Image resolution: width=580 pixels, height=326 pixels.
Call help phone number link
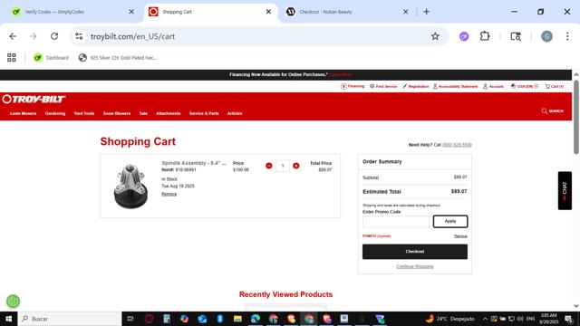coord(457,145)
